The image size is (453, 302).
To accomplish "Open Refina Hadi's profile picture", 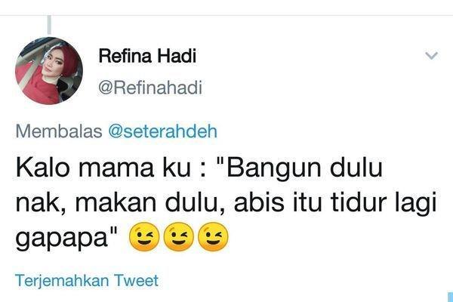I will coord(49,71).
